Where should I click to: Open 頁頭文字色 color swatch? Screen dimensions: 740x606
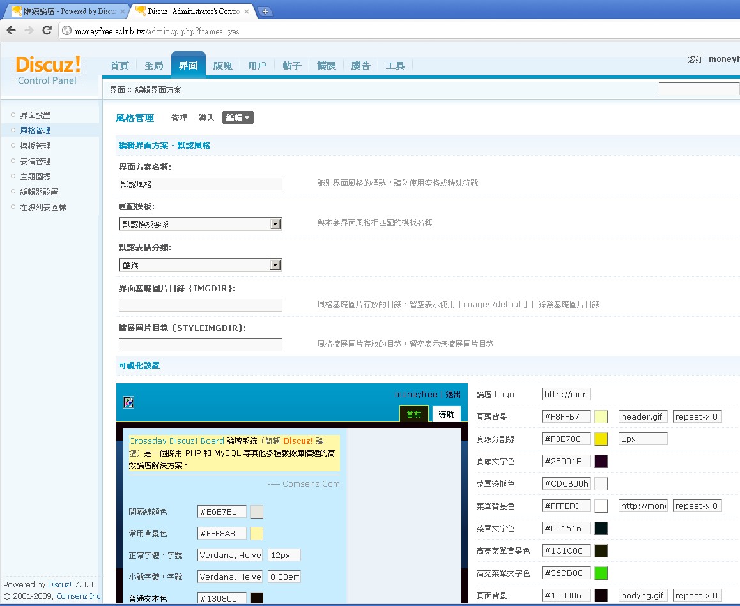point(601,461)
